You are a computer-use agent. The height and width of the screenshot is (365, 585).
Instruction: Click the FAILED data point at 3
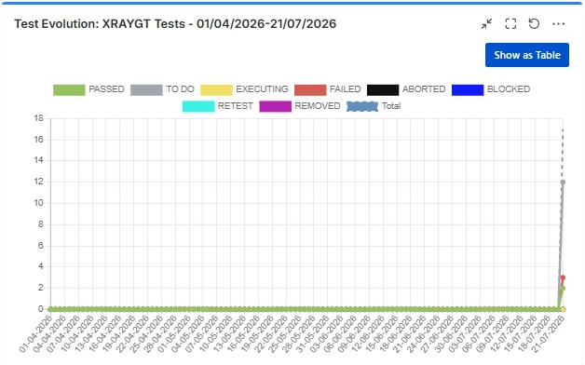coord(563,277)
